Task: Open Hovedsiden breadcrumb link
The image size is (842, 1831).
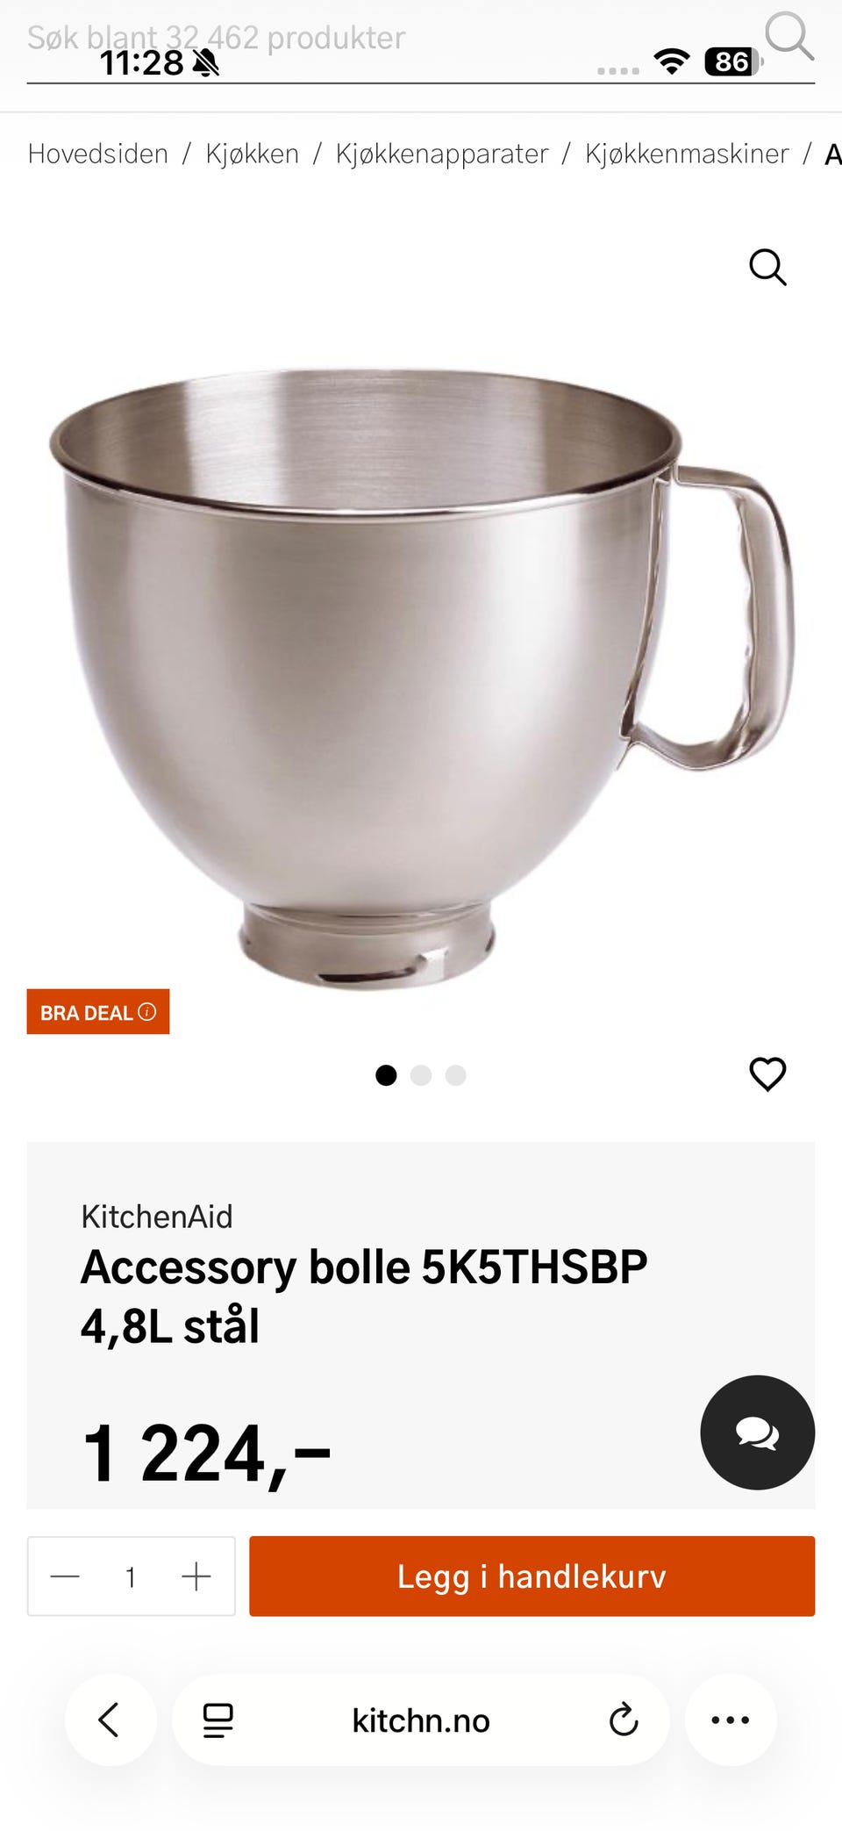Action: click(98, 154)
